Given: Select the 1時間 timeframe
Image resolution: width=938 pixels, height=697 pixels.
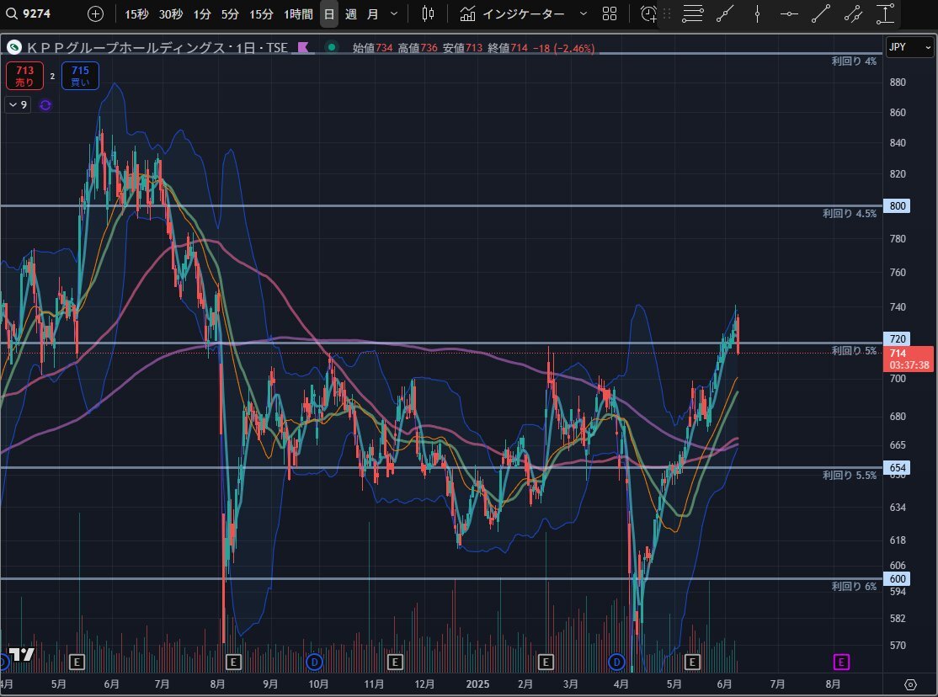Looking at the screenshot, I should [298, 13].
